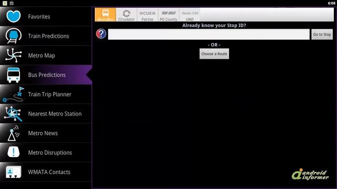
Task: Focus the Stop ID input field
Action: pyautogui.click(x=209, y=34)
